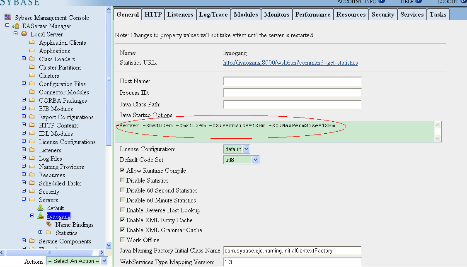Viewport: 467px width, 267px height.
Task: Click the Sybase Management Console root icon
Action: 8,17
